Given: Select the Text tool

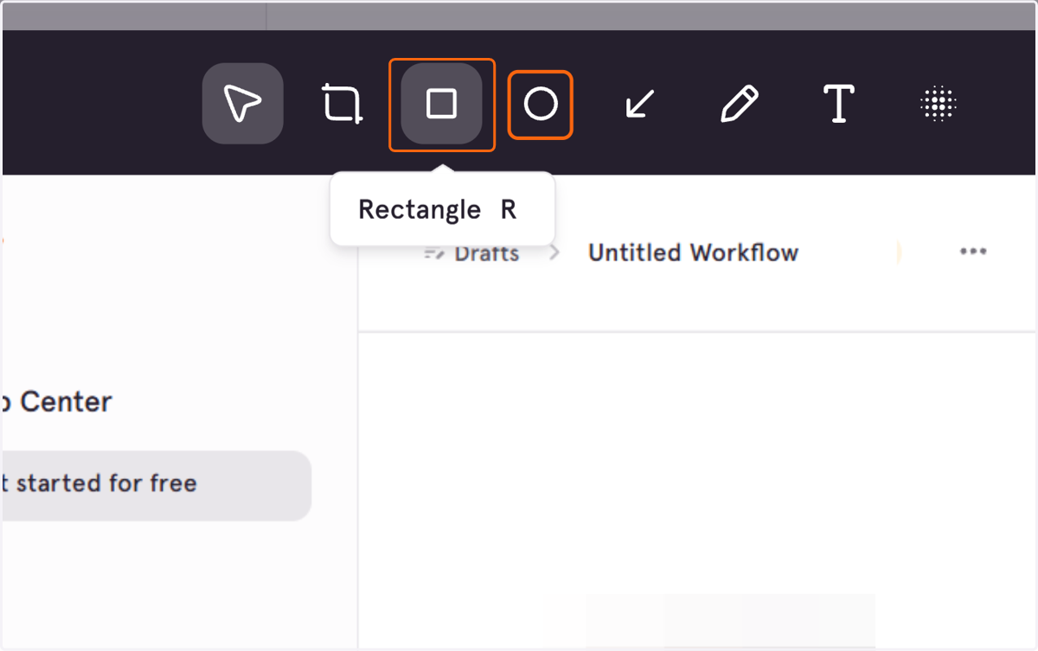Looking at the screenshot, I should [x=838, y=105].
